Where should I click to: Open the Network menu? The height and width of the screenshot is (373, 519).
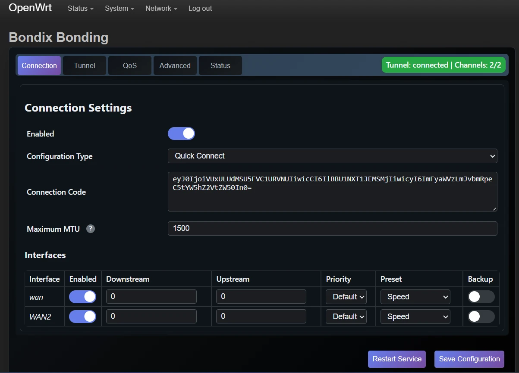(161, 8)
